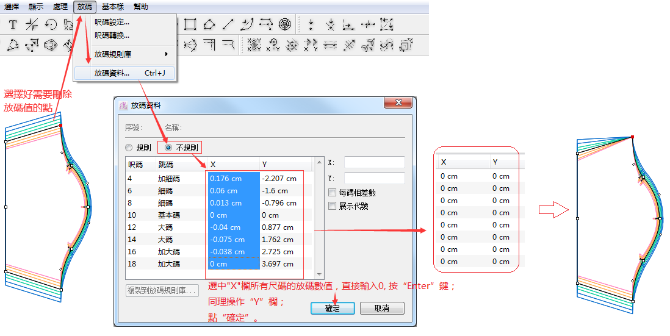
Task: Tick the 展示代號 checkbox
Action: (x=333, y=206)
